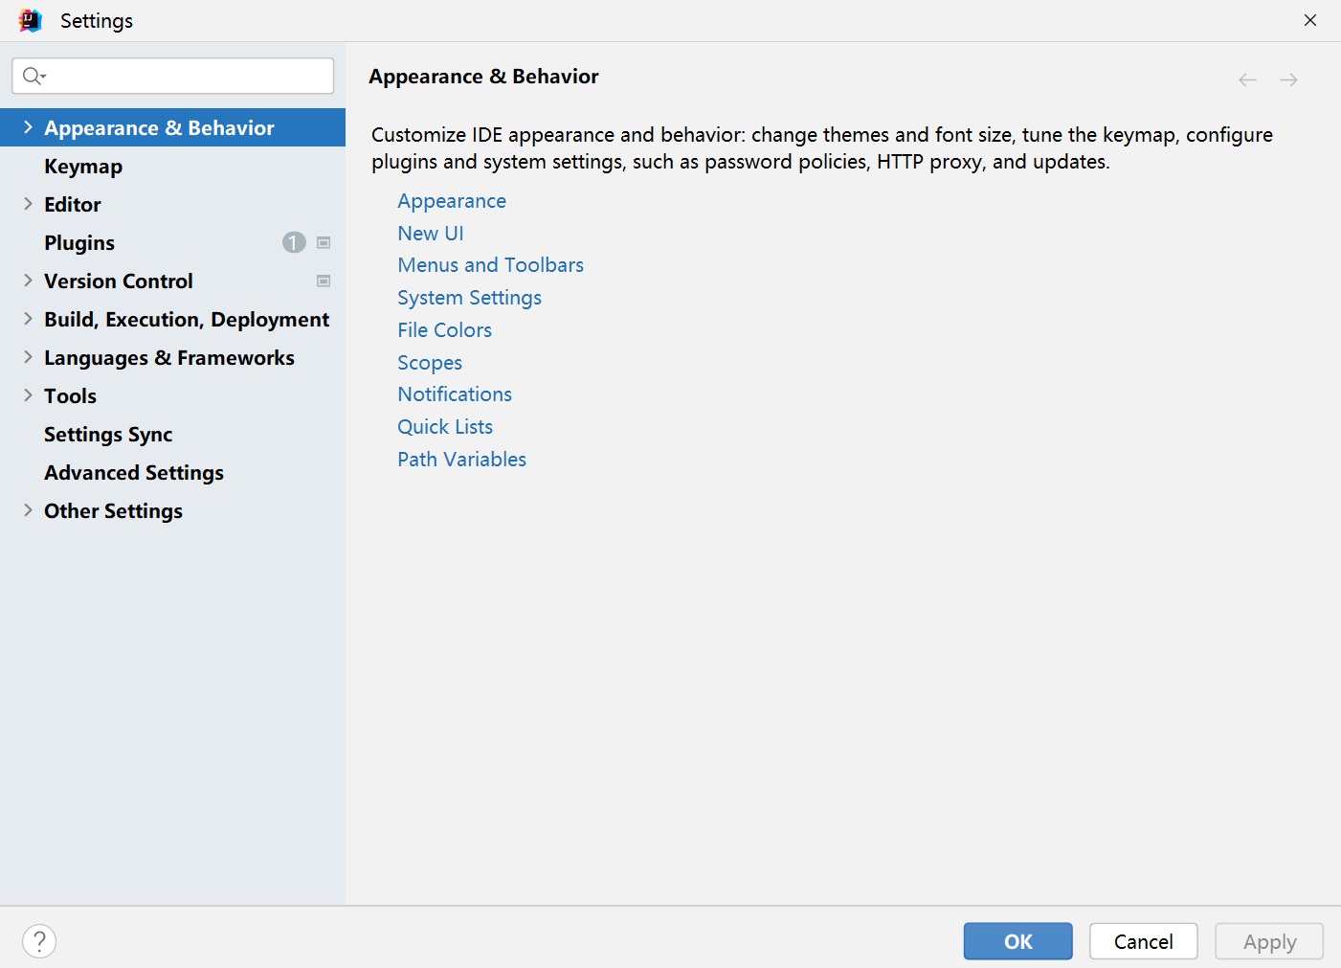Expand the Editor tree node
1341x968 pixels.
click(28, 204)
